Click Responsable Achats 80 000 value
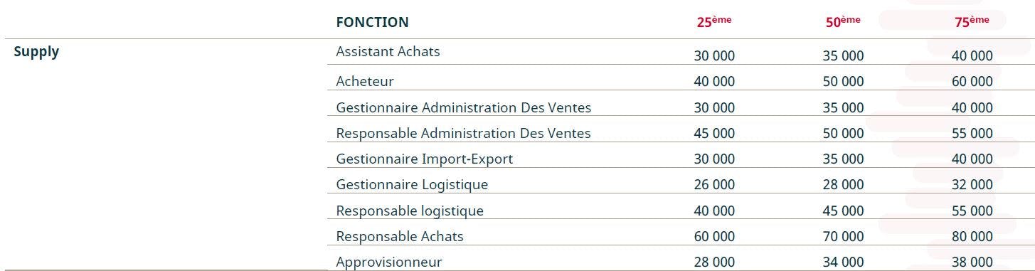The image size is (1035, 271). pyautogui.click(x=972, y=236)
